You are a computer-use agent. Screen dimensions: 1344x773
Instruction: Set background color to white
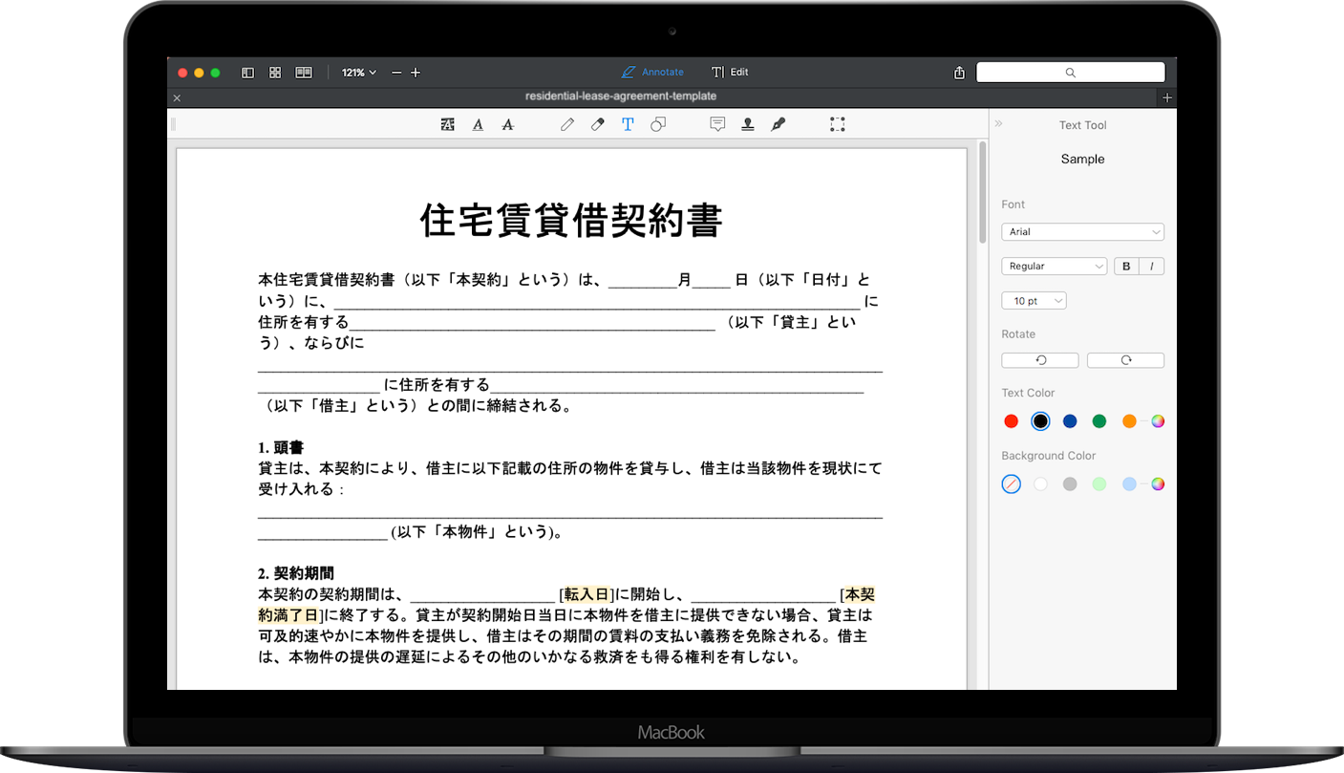coord(1040,484)
